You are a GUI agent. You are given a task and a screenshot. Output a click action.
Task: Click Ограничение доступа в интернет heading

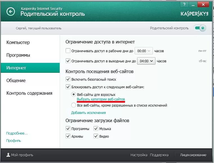click(100, 42)
